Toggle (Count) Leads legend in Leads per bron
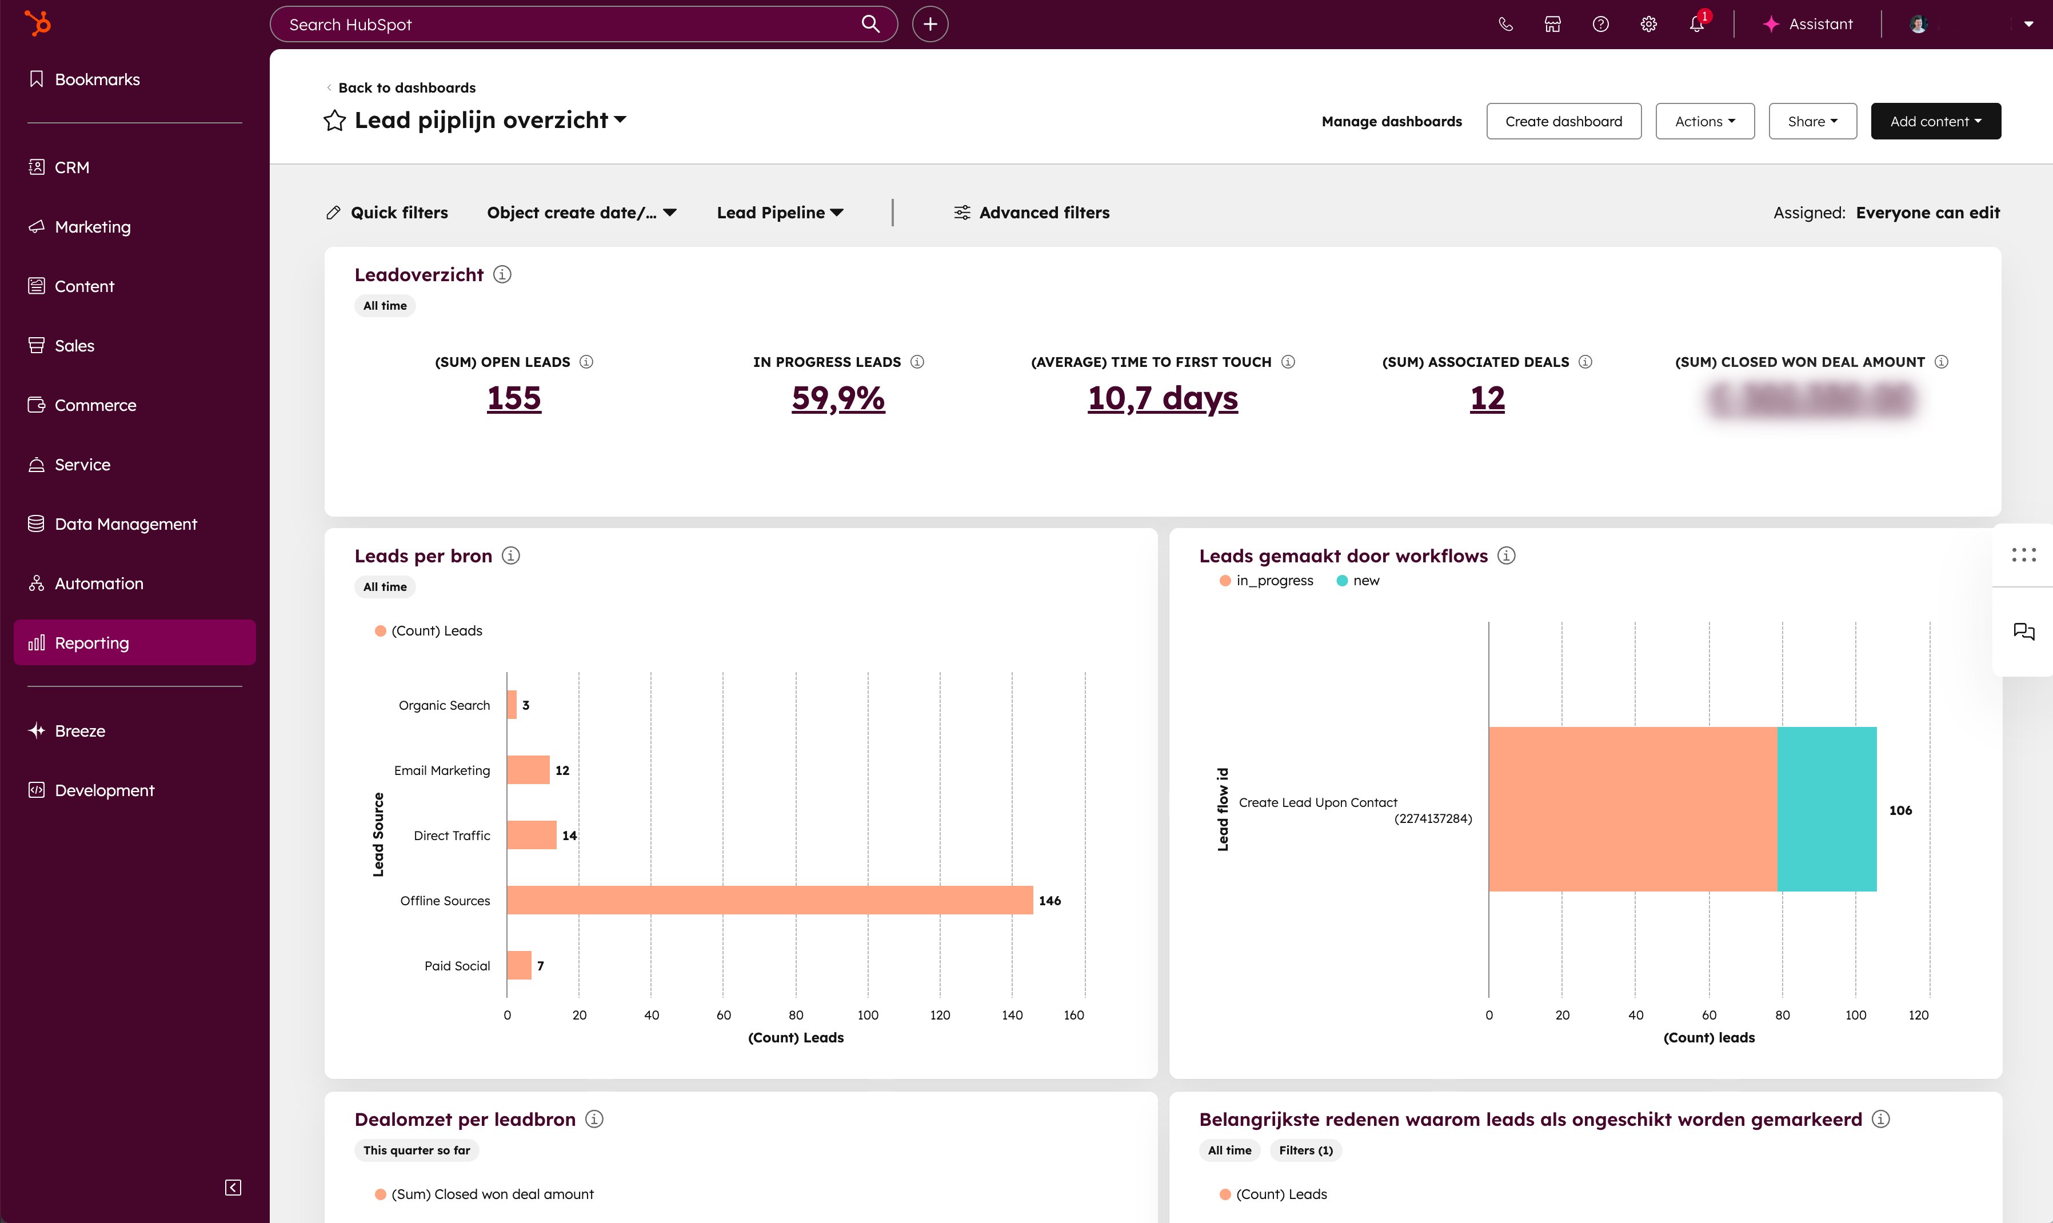 pos(429,630)
